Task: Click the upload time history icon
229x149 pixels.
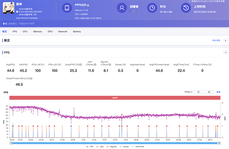Action: point(186,8)
